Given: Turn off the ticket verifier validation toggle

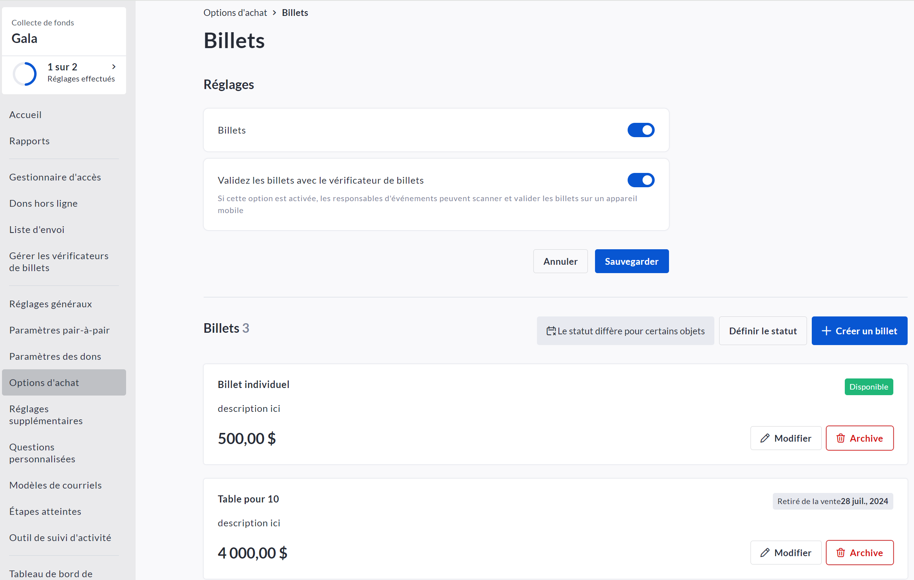Looking at the screenshot, I should [641, 180].
